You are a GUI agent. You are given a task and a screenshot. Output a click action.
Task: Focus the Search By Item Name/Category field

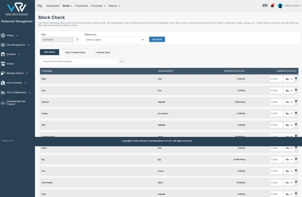(79, 62)
